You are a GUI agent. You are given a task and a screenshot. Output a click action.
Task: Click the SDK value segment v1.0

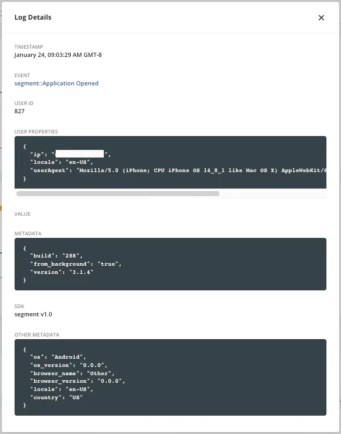[33, 314]
